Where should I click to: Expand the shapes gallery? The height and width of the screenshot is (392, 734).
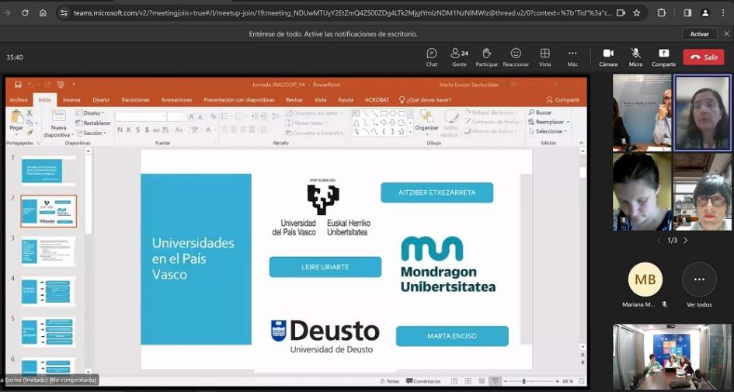click(x=411, y=133)
